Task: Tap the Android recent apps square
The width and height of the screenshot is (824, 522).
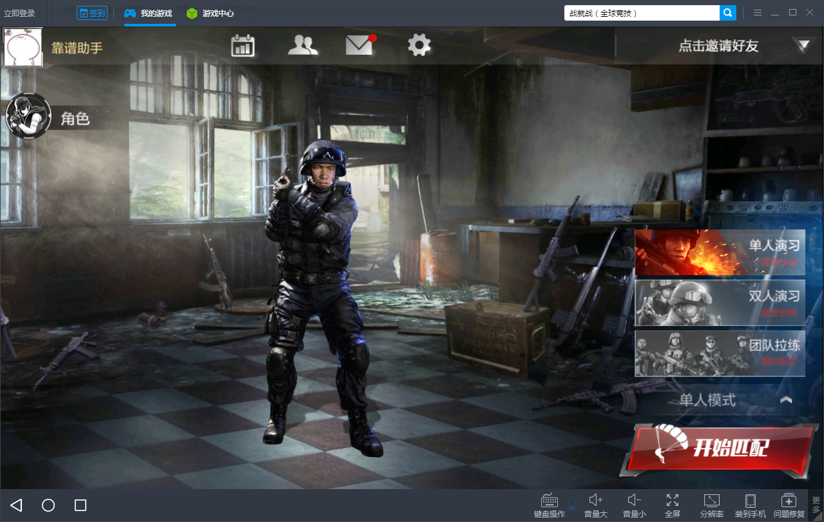Action: point(81,505)
